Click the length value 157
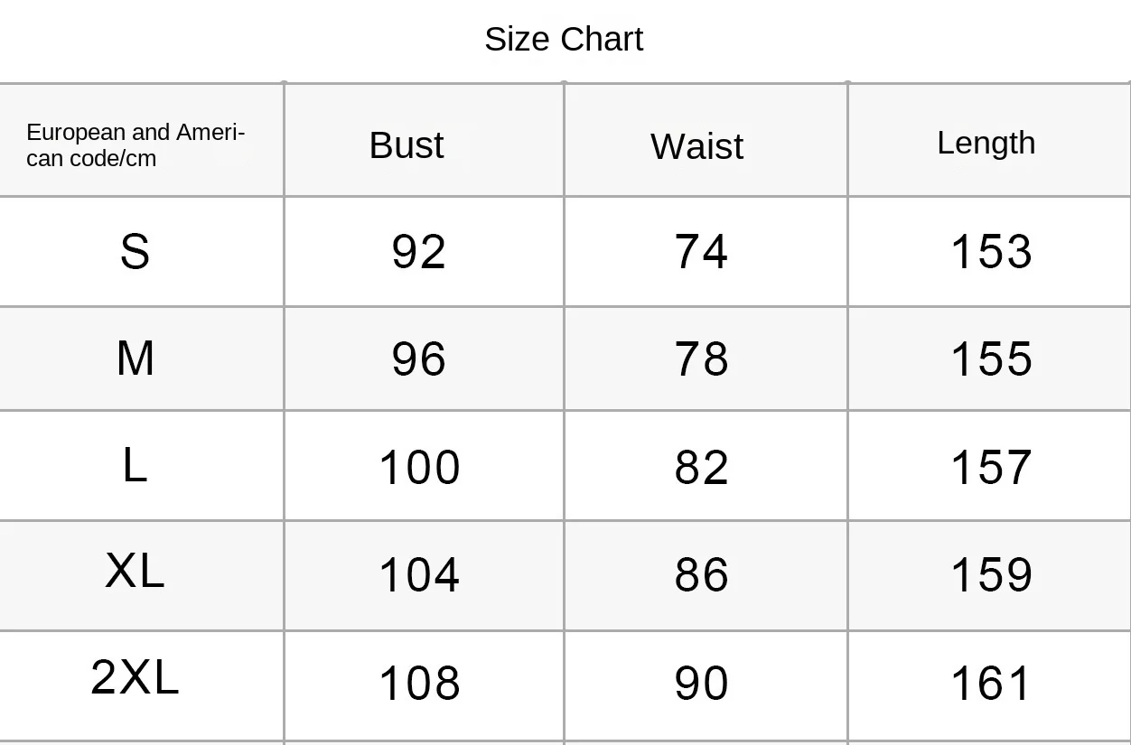 pos(991,468)
